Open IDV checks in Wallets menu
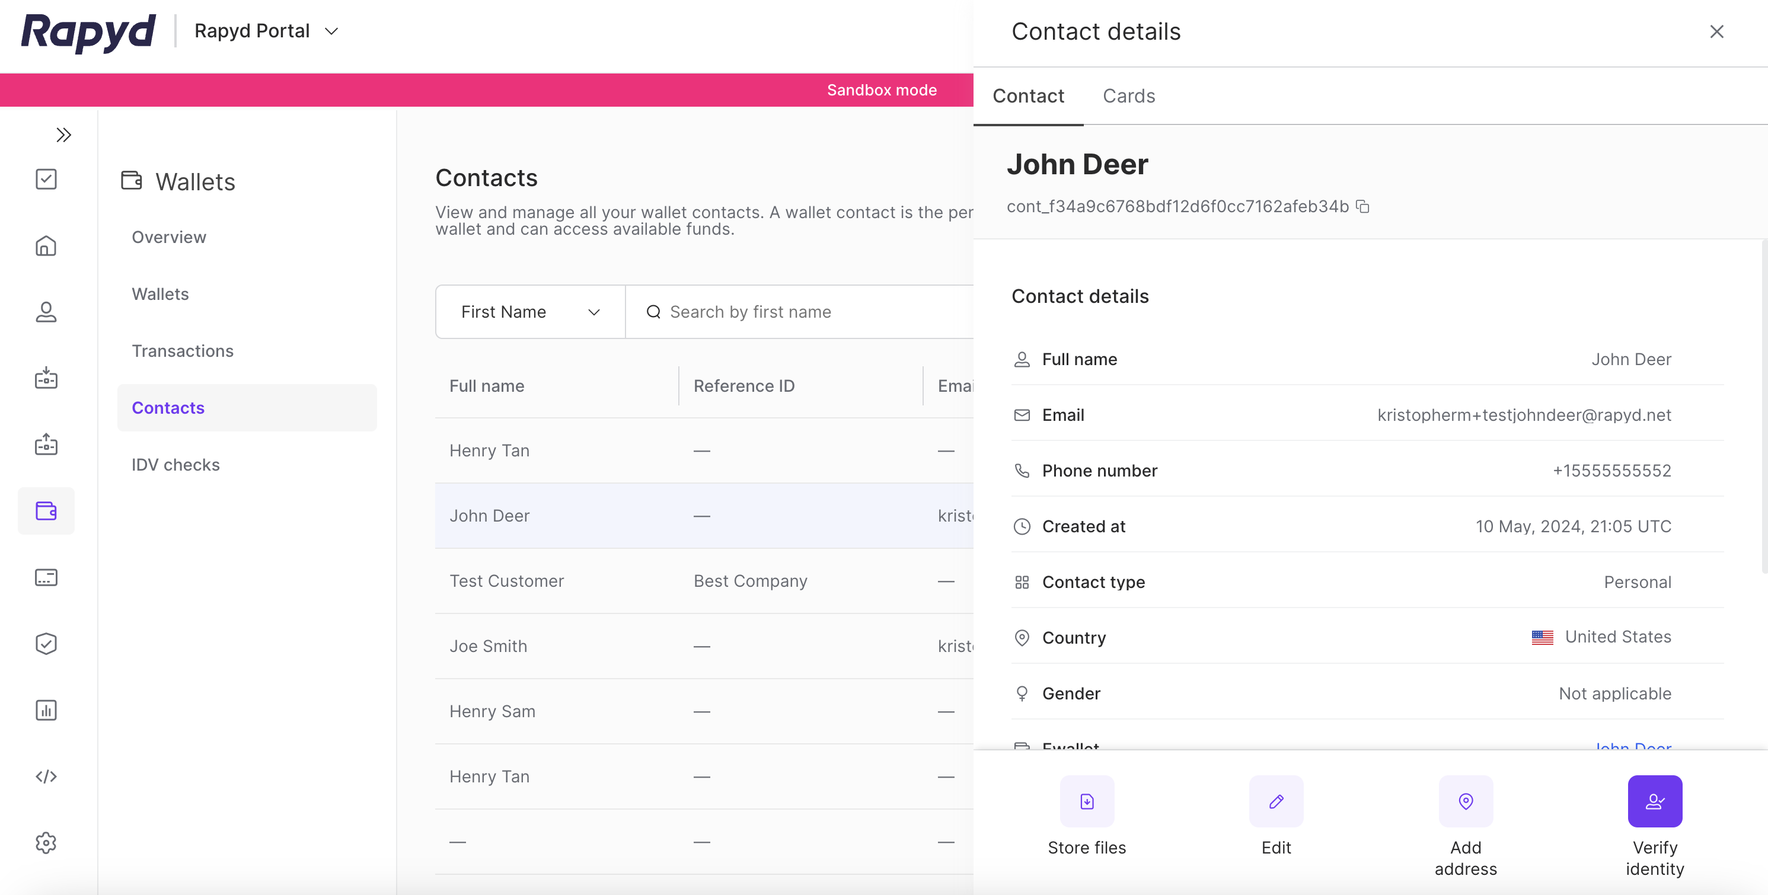 click(x=175, y=465)
